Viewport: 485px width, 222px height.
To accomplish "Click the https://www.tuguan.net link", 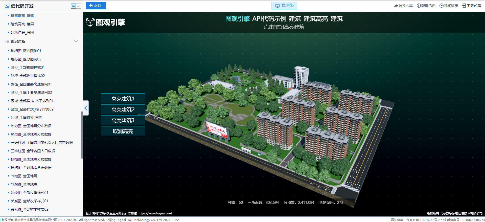I will (x=155, y=213).
